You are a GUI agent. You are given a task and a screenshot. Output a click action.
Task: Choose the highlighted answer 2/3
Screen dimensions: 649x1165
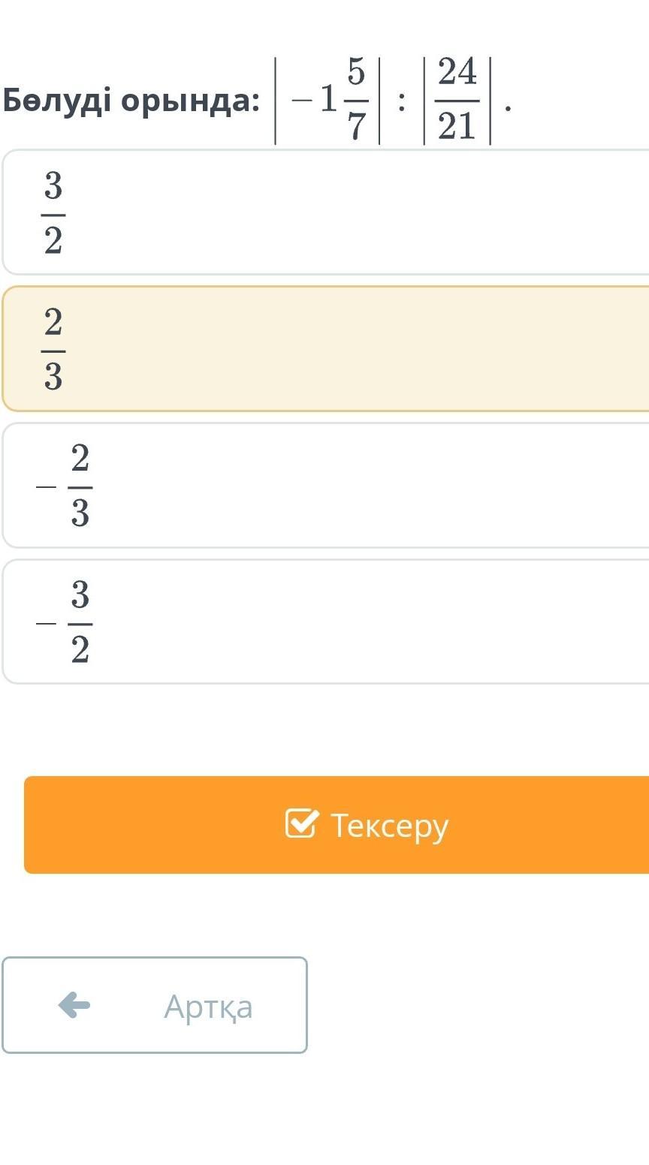[326, 349]
